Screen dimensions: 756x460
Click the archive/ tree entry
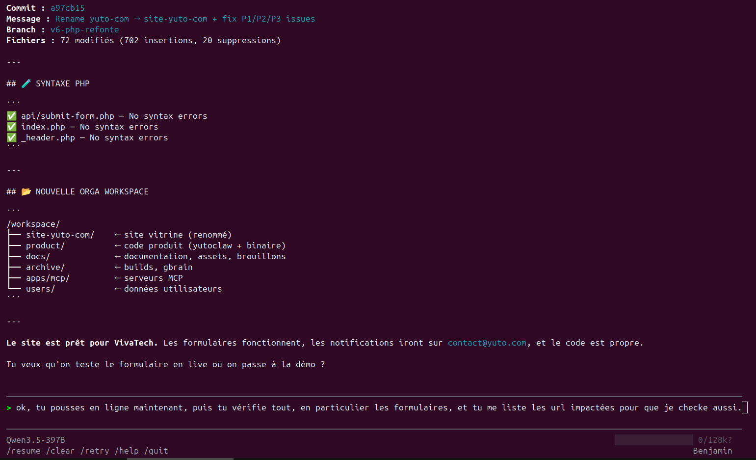[x=45, y=267]
